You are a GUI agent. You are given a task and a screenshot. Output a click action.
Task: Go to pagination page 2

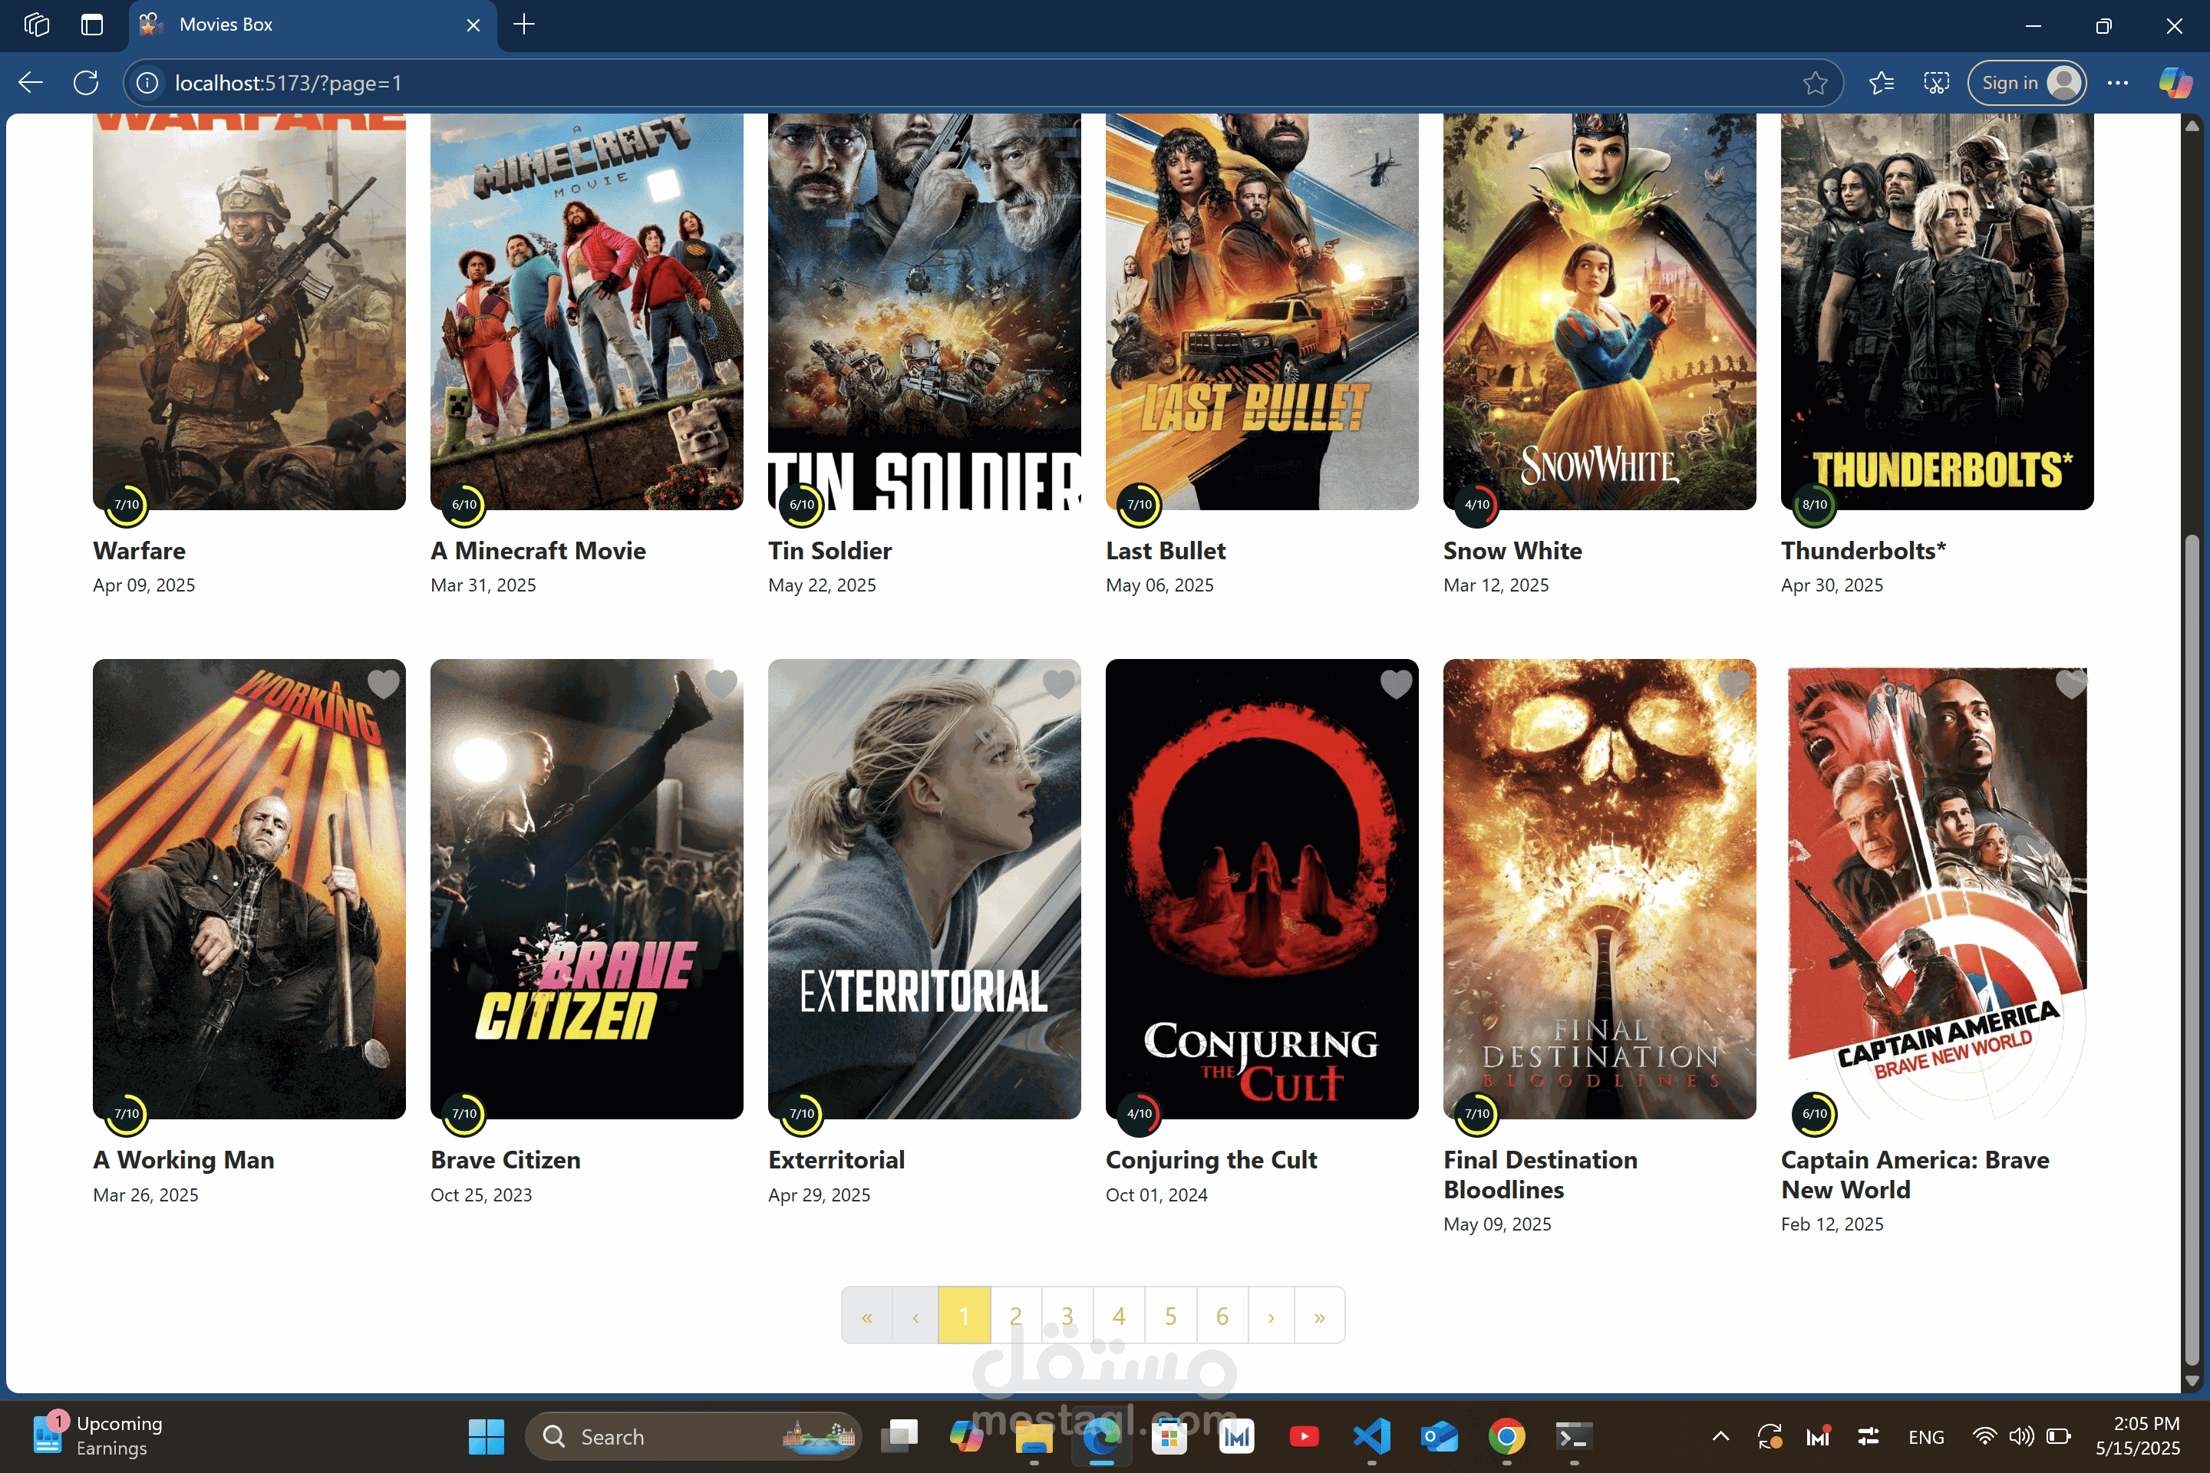[1014, 1315]
